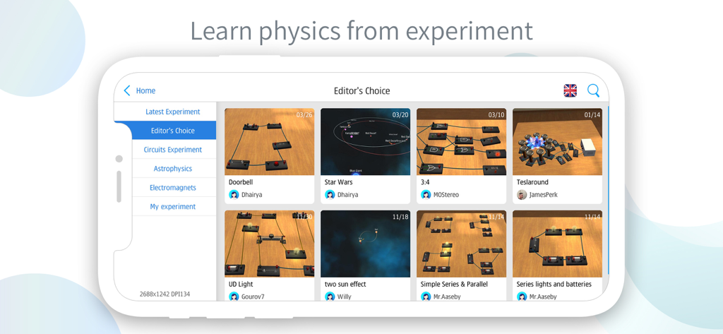Click the Simple Series & Parallel title
The width and height of the screenshot is (723, 334).
[x=454, y=284]
